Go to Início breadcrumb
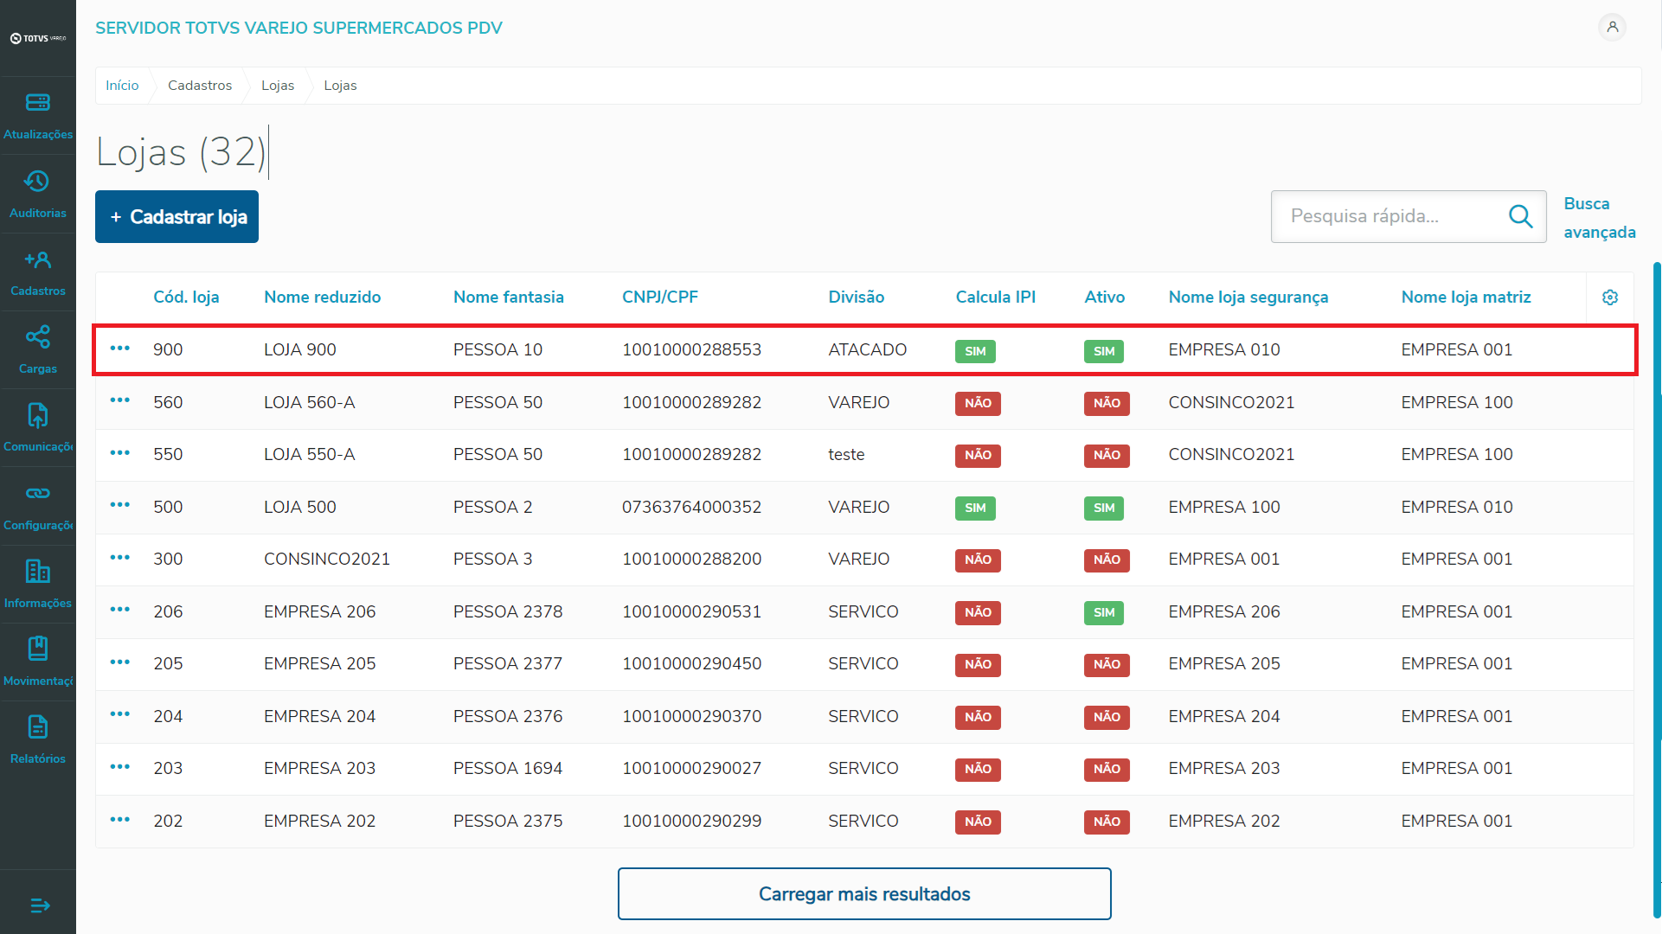 pyautogui.click(x=122, y=86)
